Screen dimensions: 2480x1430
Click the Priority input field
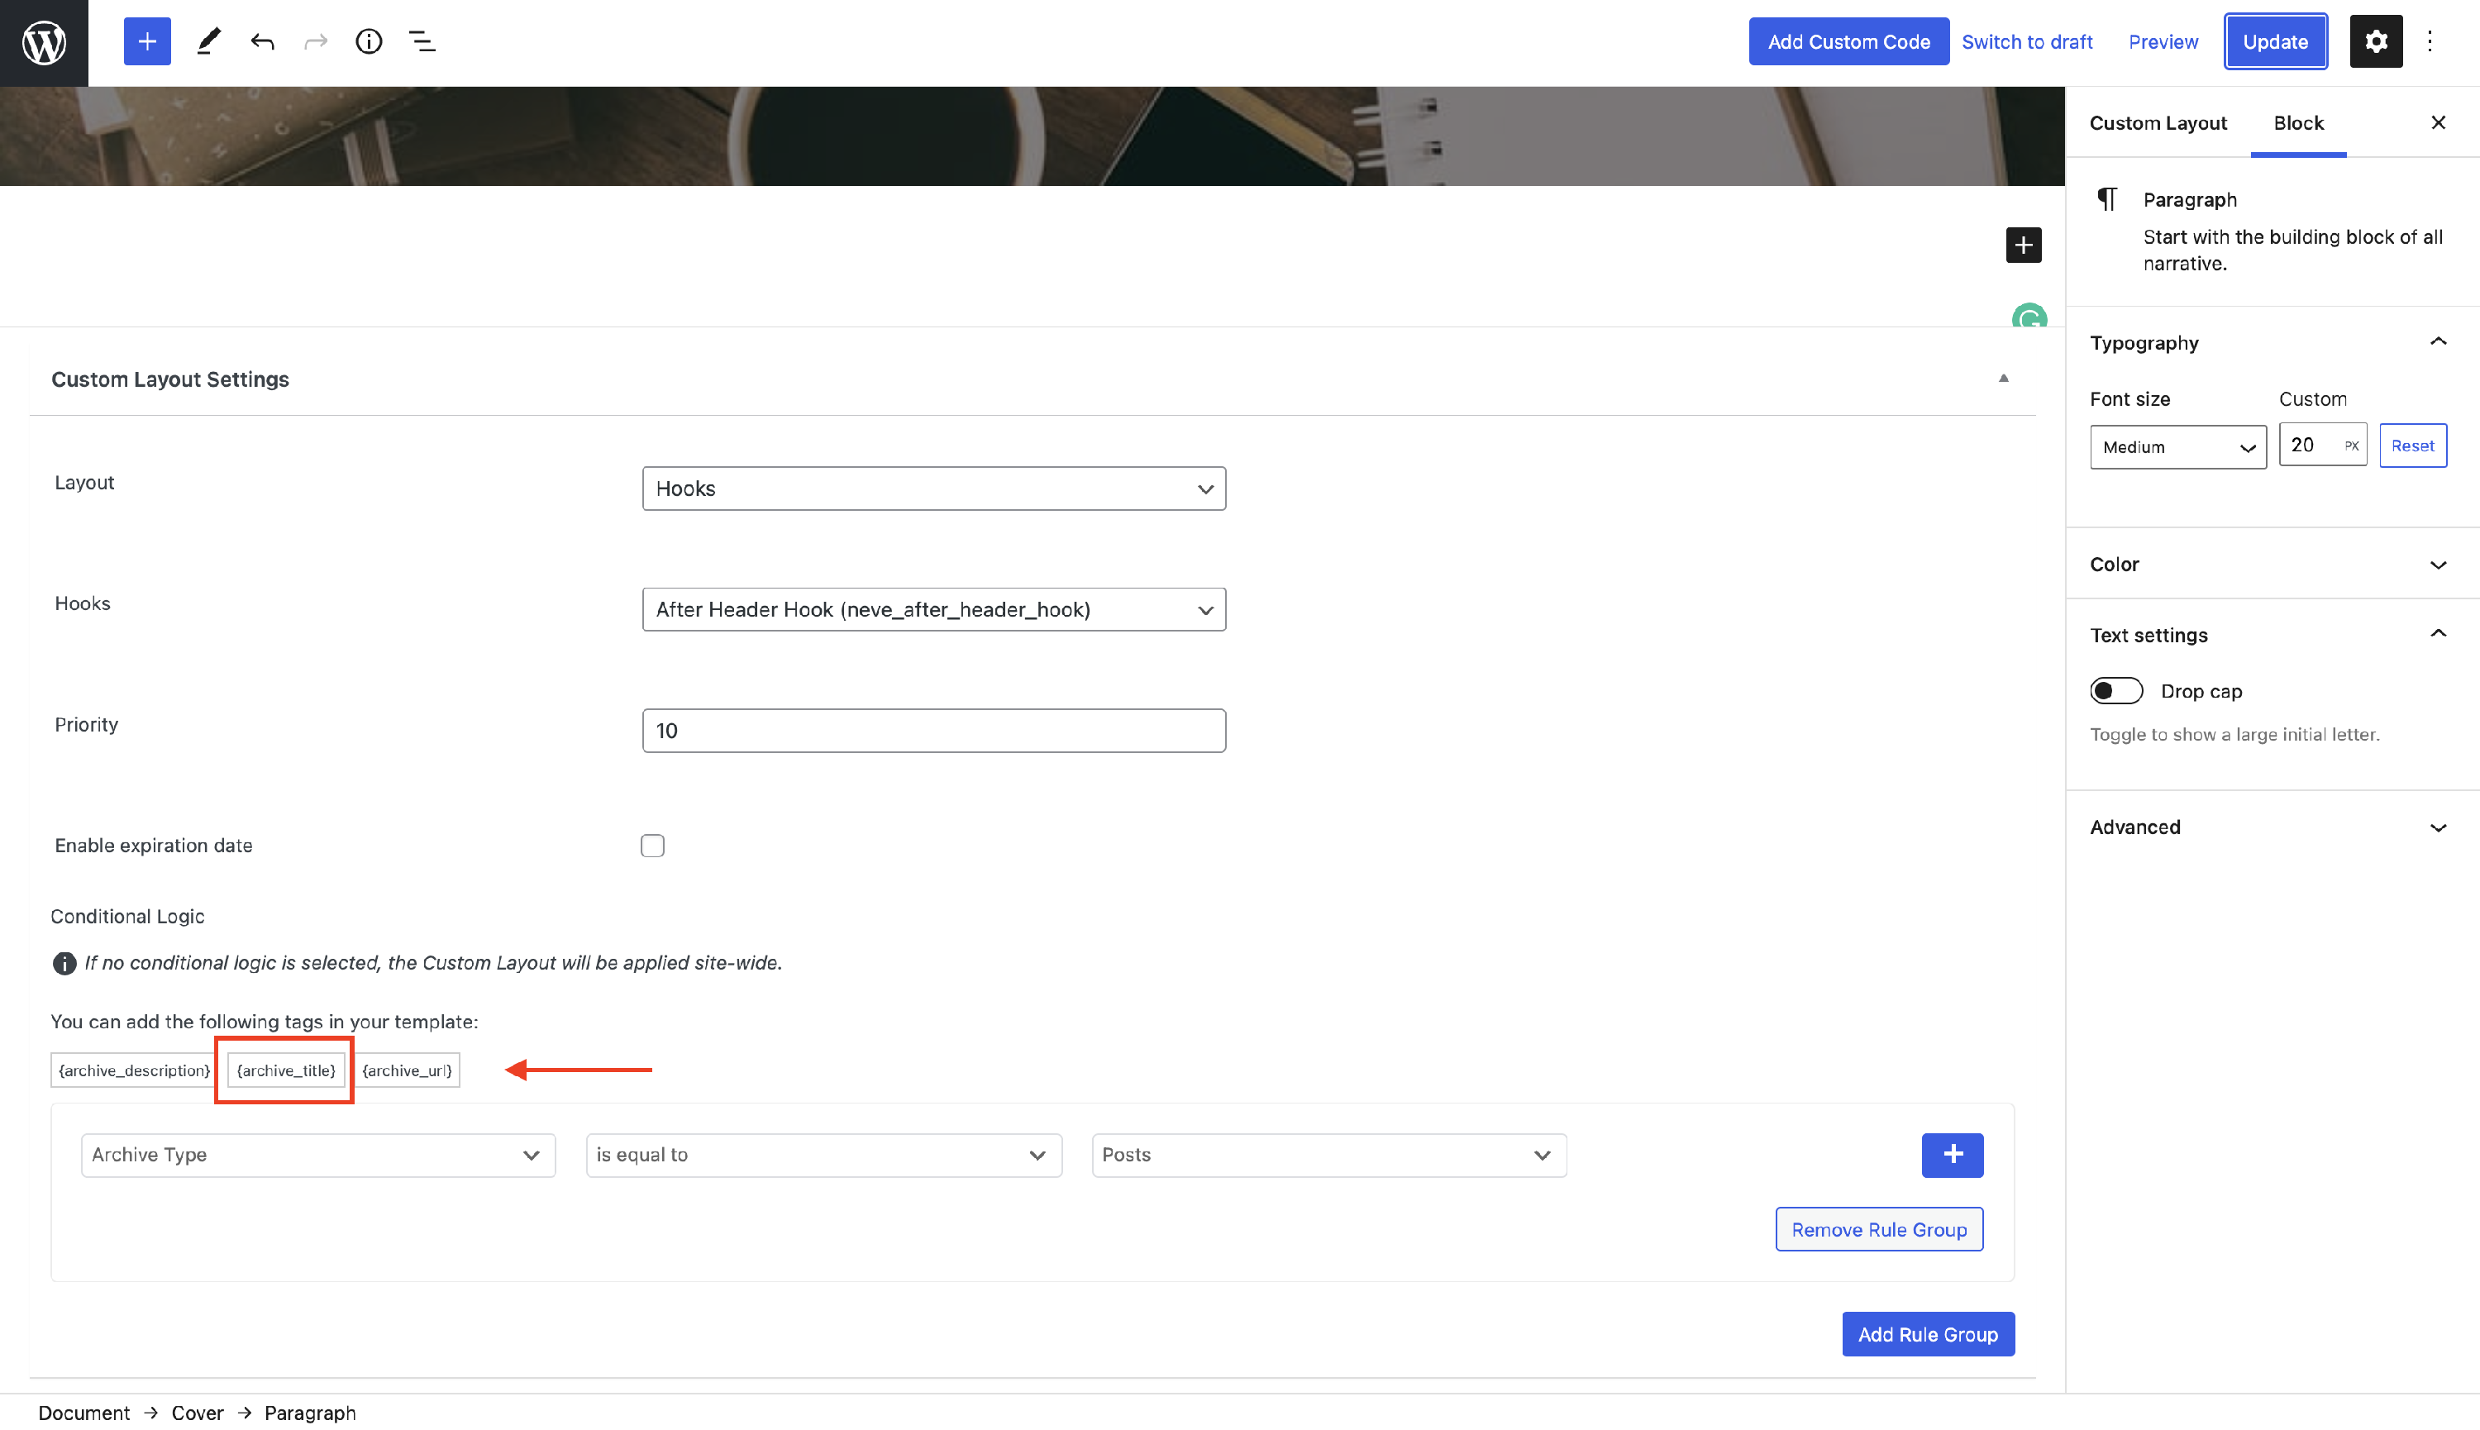tap(932, 730)
